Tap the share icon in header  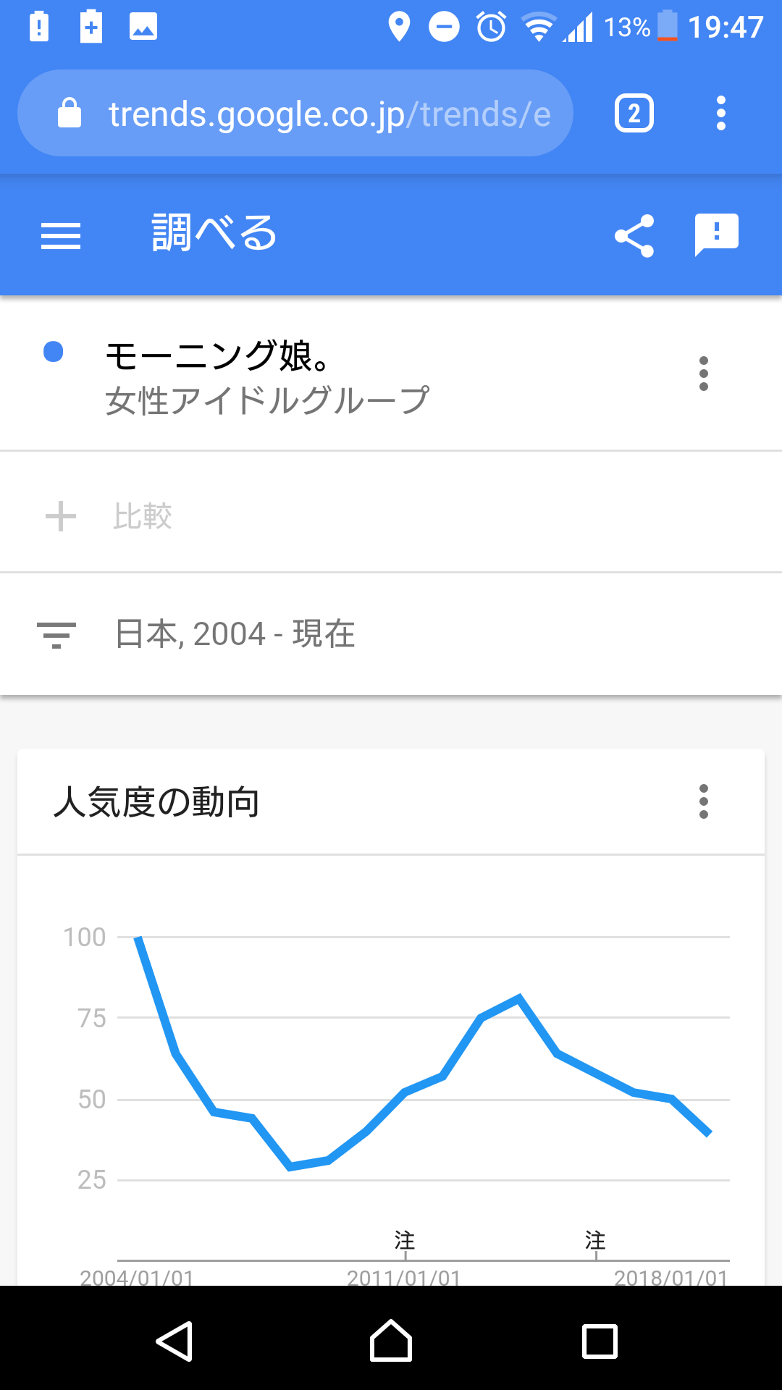(x=634, y=236)
